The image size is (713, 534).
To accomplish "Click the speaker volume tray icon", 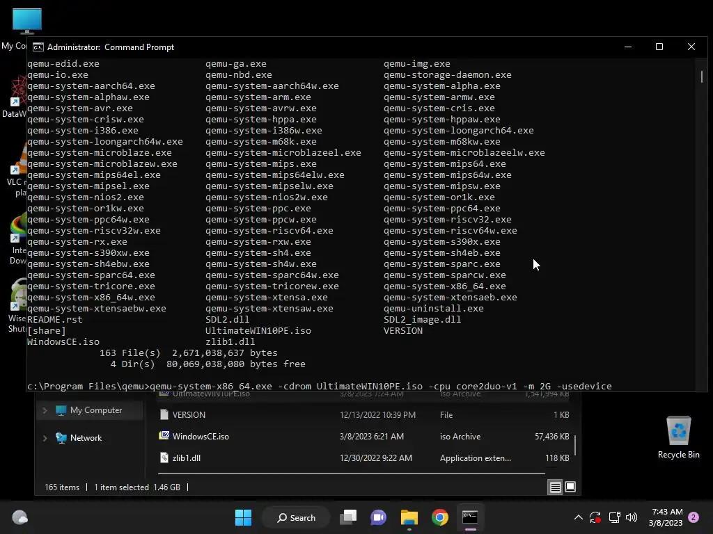I will (632, 517).
